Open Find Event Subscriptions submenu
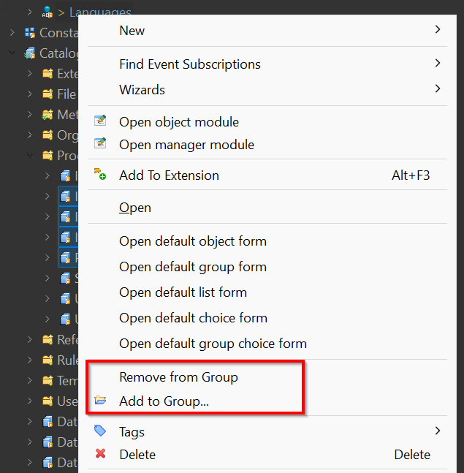 (267, 64)
